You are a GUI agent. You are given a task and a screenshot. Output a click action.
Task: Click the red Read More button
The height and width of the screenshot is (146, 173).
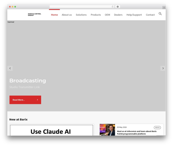point(25,100)
